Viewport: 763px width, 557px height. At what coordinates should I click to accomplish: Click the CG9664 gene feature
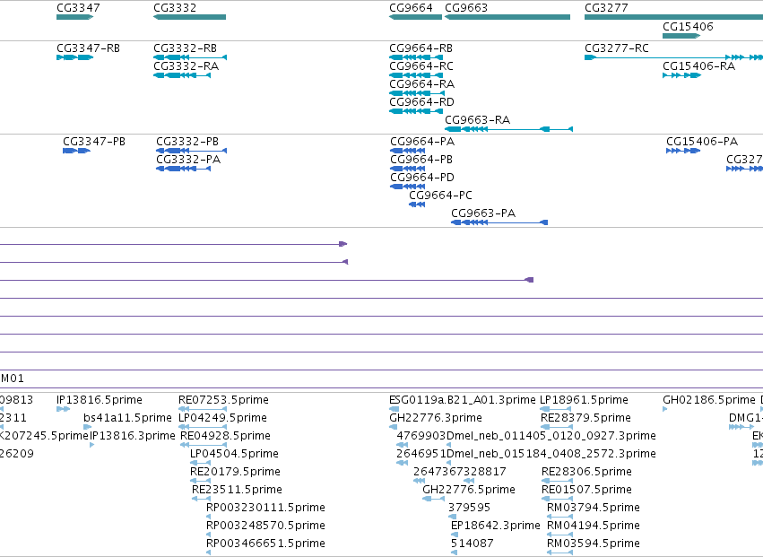415,17
